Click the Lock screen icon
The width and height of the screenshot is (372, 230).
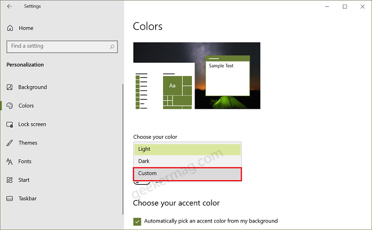(x=10, y=124)
